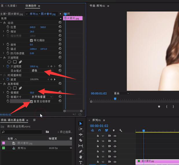
Task: Toggle 等比缩放 checkbox
Action: (x=32, y=40)
